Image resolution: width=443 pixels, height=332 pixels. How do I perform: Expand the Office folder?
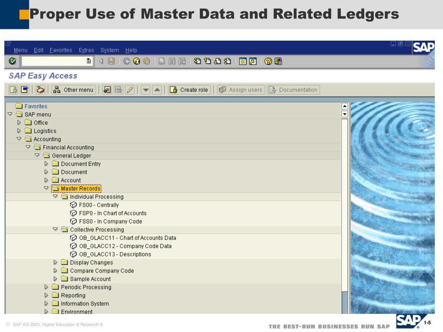click(19, 122)
